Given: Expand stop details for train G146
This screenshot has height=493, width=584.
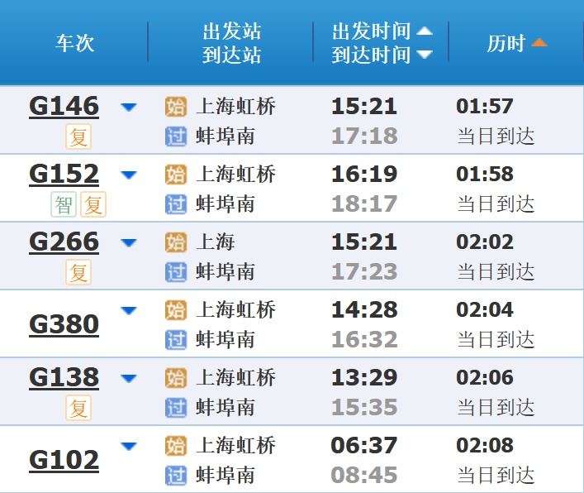Looking at the screenshot, I should click(128, 107).
